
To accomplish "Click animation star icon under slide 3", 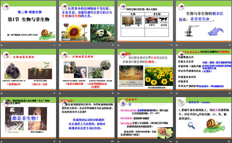I will [118, 45].
